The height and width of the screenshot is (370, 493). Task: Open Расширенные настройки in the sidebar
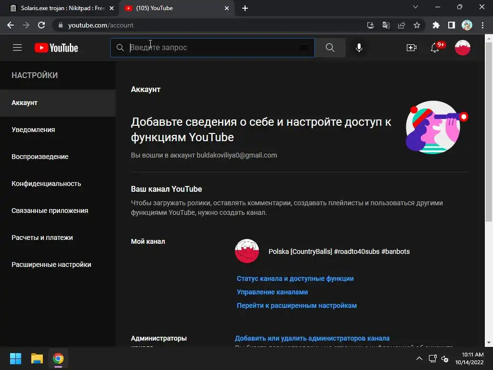pyautogui.click(x=58, y=264)
